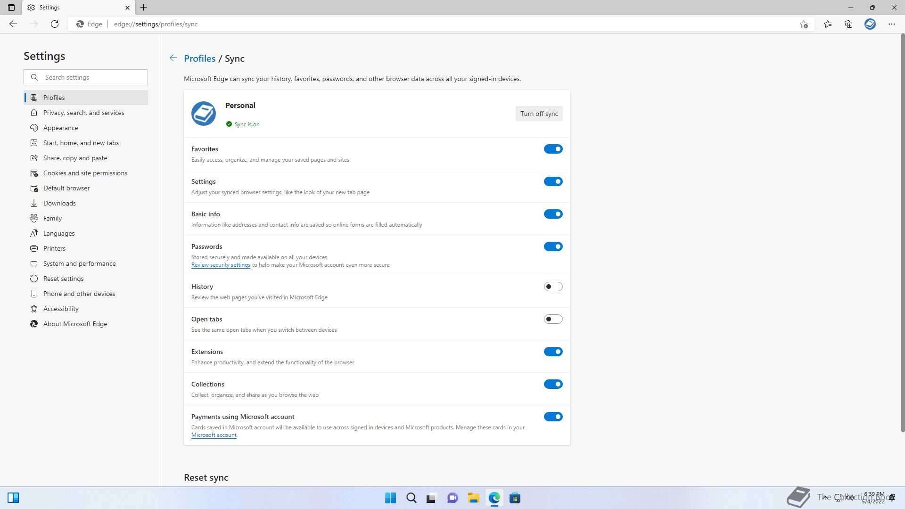Image resolution: width=905 pixels, height=509 pixels.
Task: Open Languages settings
Action: click(x=86, y=233)
